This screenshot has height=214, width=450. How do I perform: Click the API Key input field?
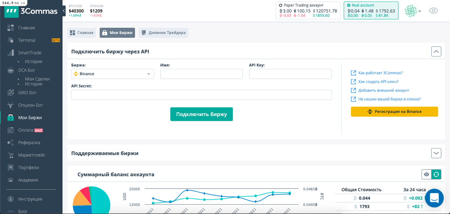tap(290, 74)
